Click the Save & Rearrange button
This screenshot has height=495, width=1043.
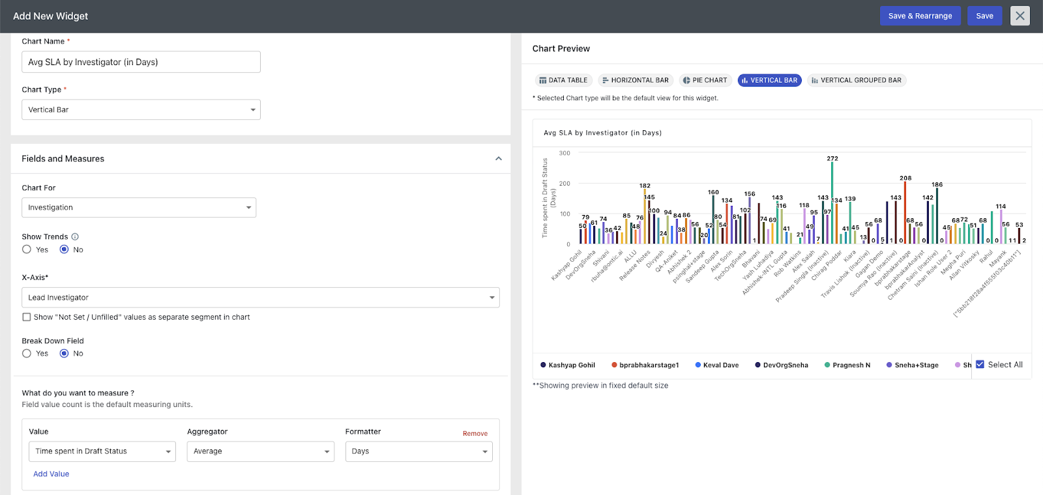pos(920,16)
